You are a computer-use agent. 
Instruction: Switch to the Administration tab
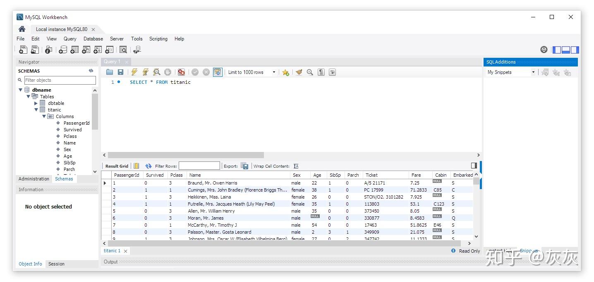click(x=34, y=179)
